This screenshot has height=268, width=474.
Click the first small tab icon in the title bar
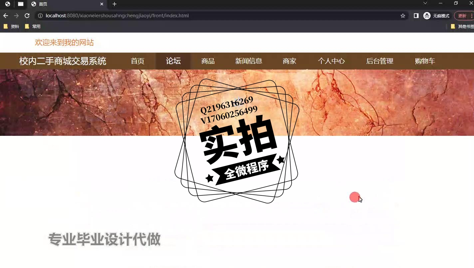8,4
